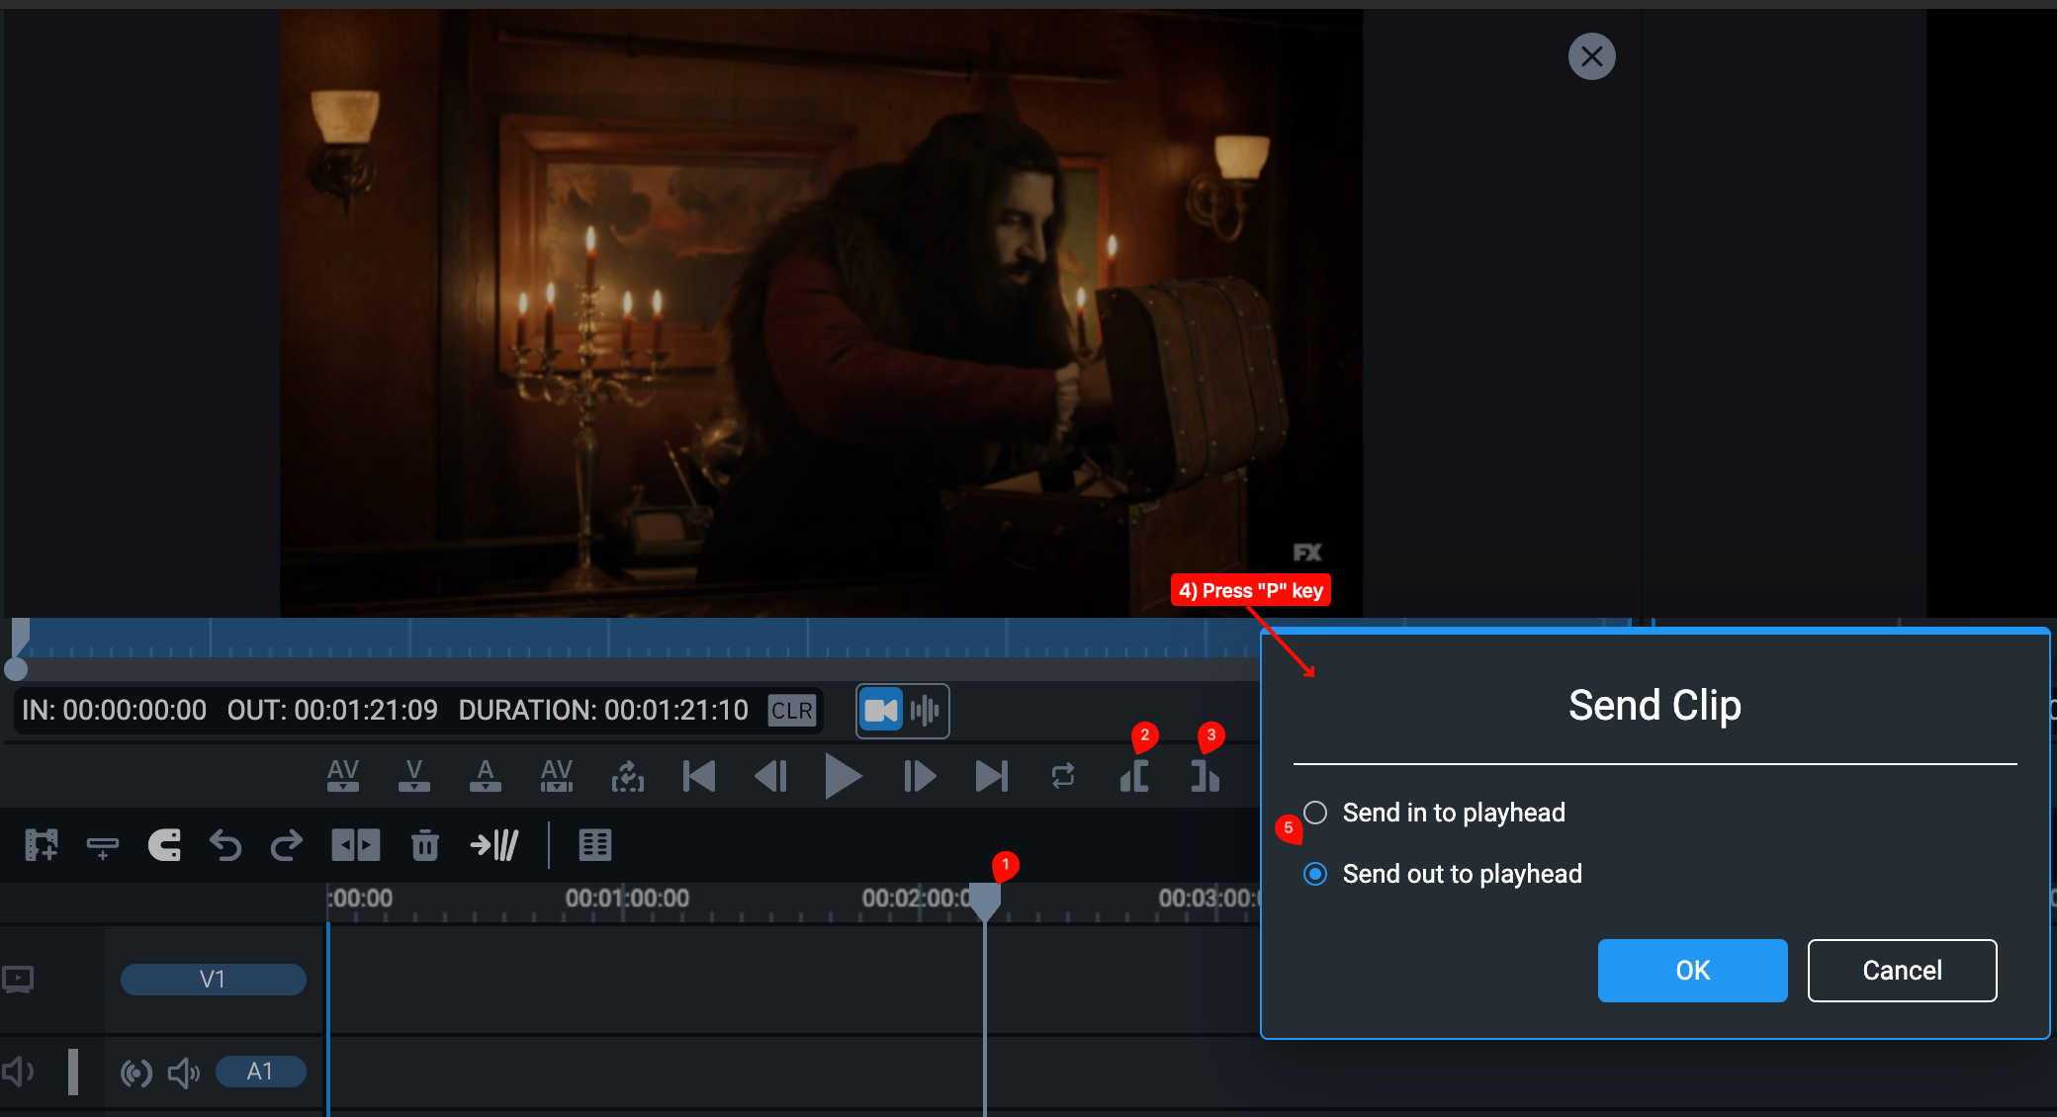The width and height of the screenshot is (2057, 1117).
Task: Toggle the audio waveform source icon
Action: 925,710
